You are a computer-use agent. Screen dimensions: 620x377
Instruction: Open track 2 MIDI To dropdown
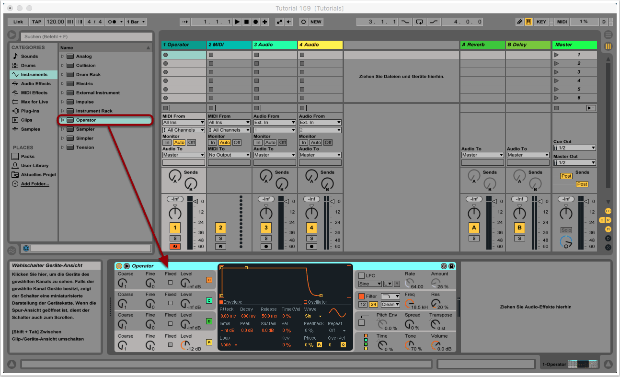pos(229,155)
